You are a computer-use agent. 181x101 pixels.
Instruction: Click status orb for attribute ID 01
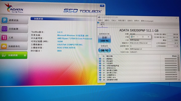pyautogui.click(x=100, y=59)
